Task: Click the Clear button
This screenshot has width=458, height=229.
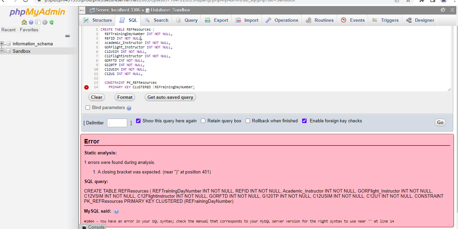Action: [97, 97]
